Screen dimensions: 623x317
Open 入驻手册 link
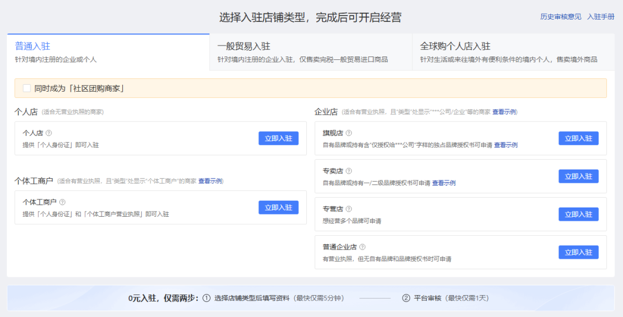(601, 17)
